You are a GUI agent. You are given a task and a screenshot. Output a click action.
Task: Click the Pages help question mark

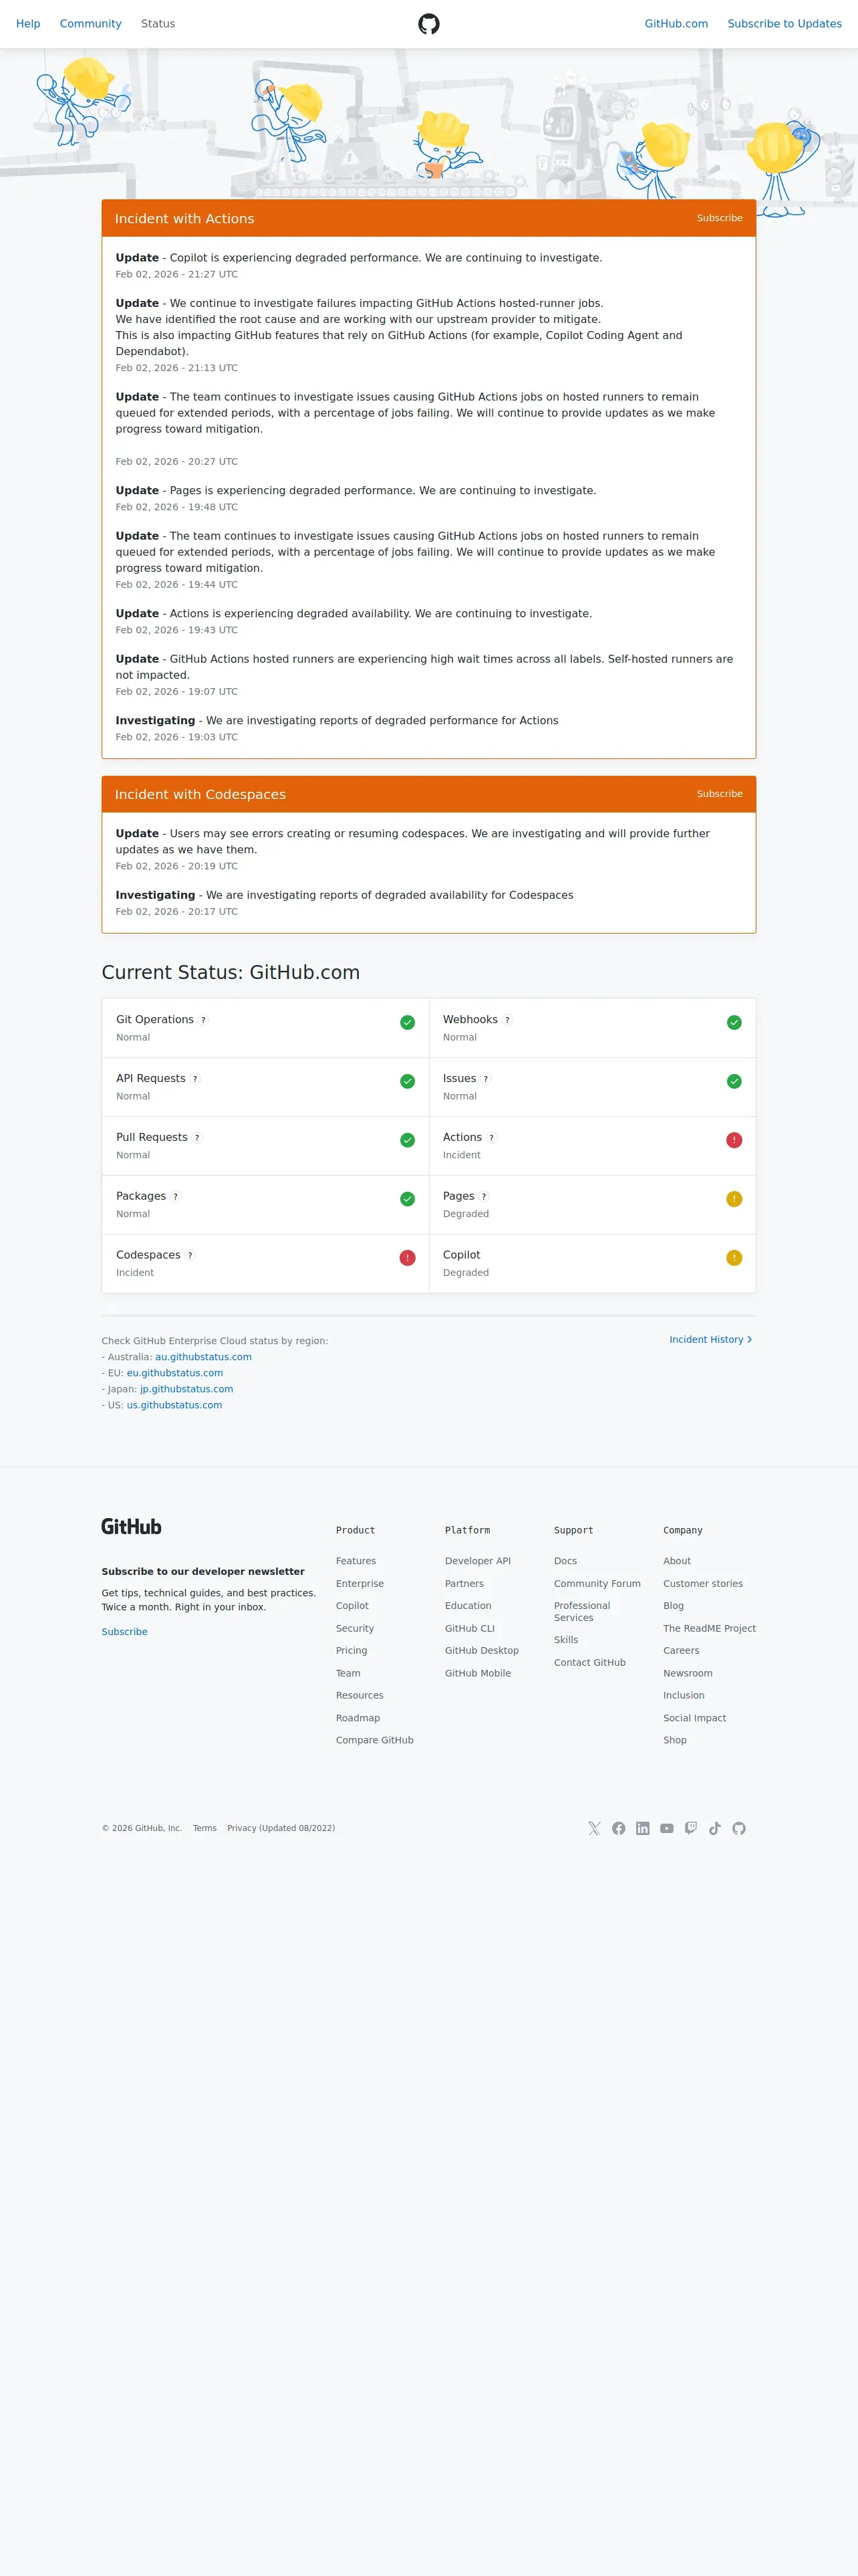(x=483, y=1197)
